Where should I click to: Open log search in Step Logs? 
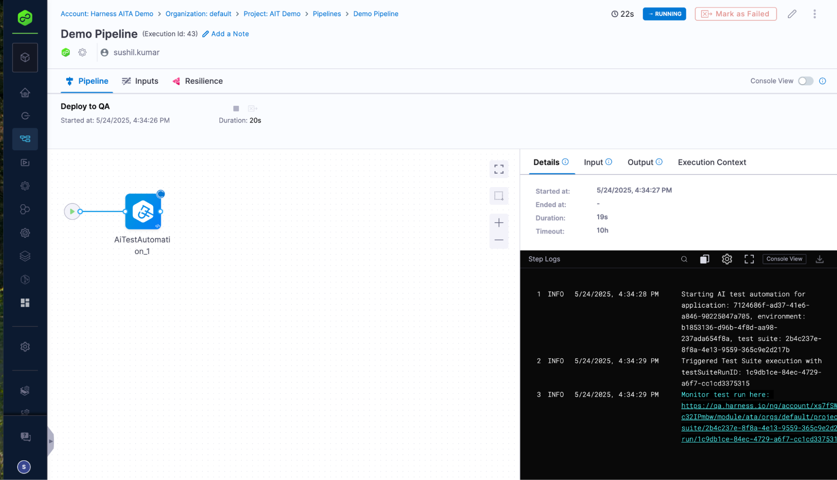(684, 259)
